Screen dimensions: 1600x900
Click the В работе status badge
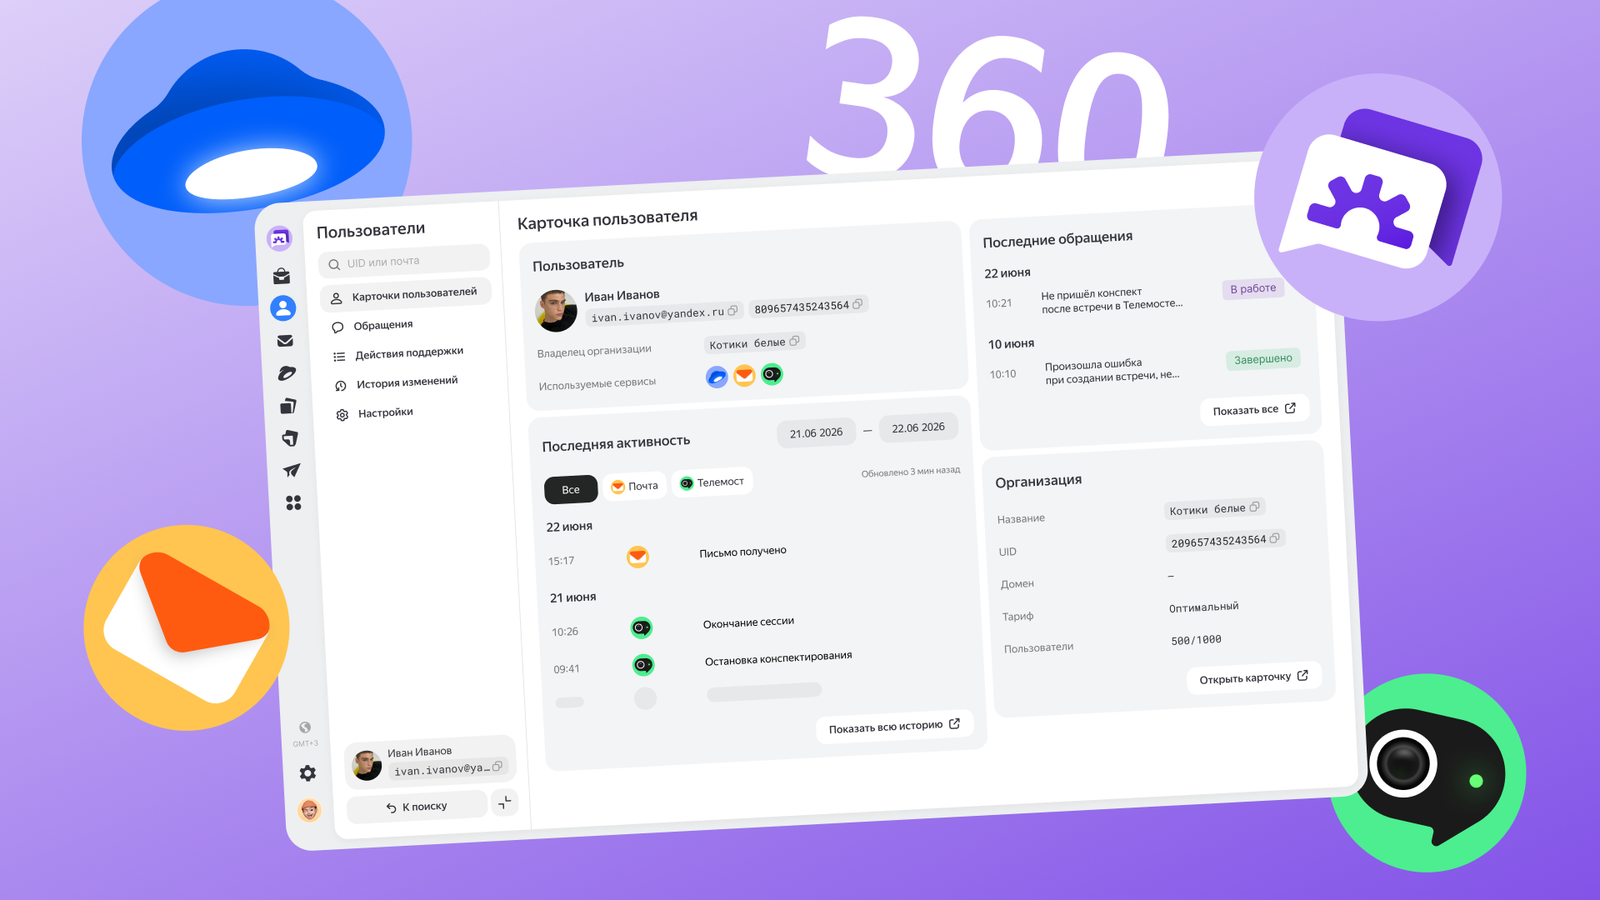coord(1253,288)
